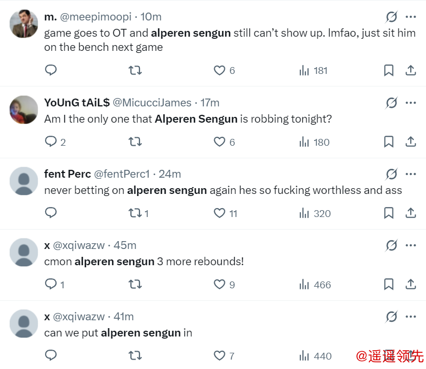
Task: Share the YoUnG tAiL$ tweet
Action: coord(411,142)
